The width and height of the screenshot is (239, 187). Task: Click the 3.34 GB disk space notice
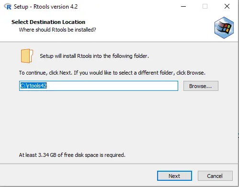click(72, 155)
